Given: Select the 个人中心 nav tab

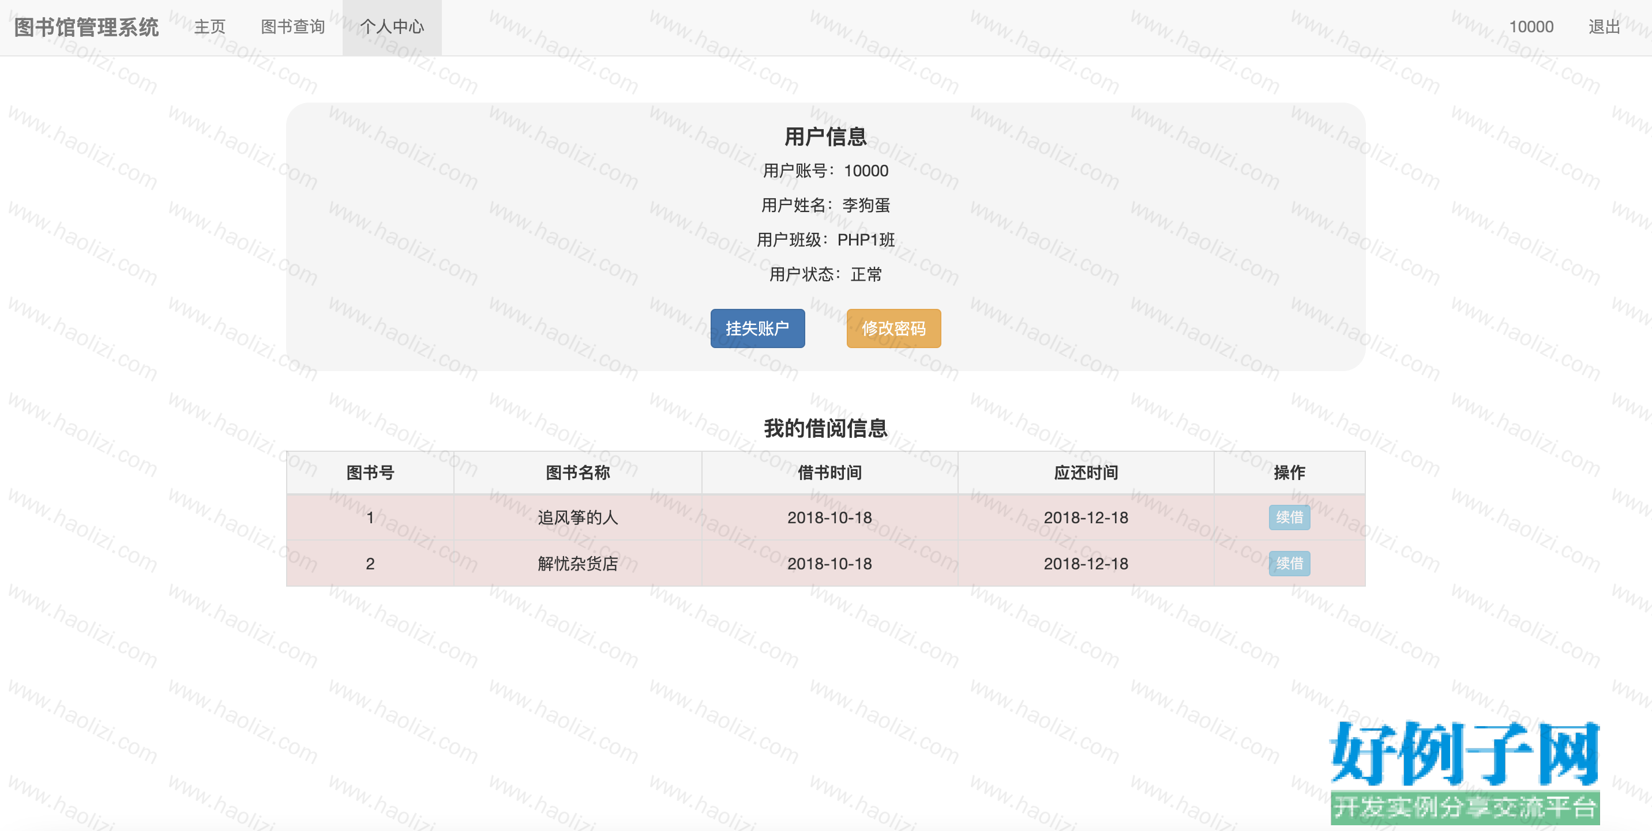Looking at the screenshot, I should point(392,27).
